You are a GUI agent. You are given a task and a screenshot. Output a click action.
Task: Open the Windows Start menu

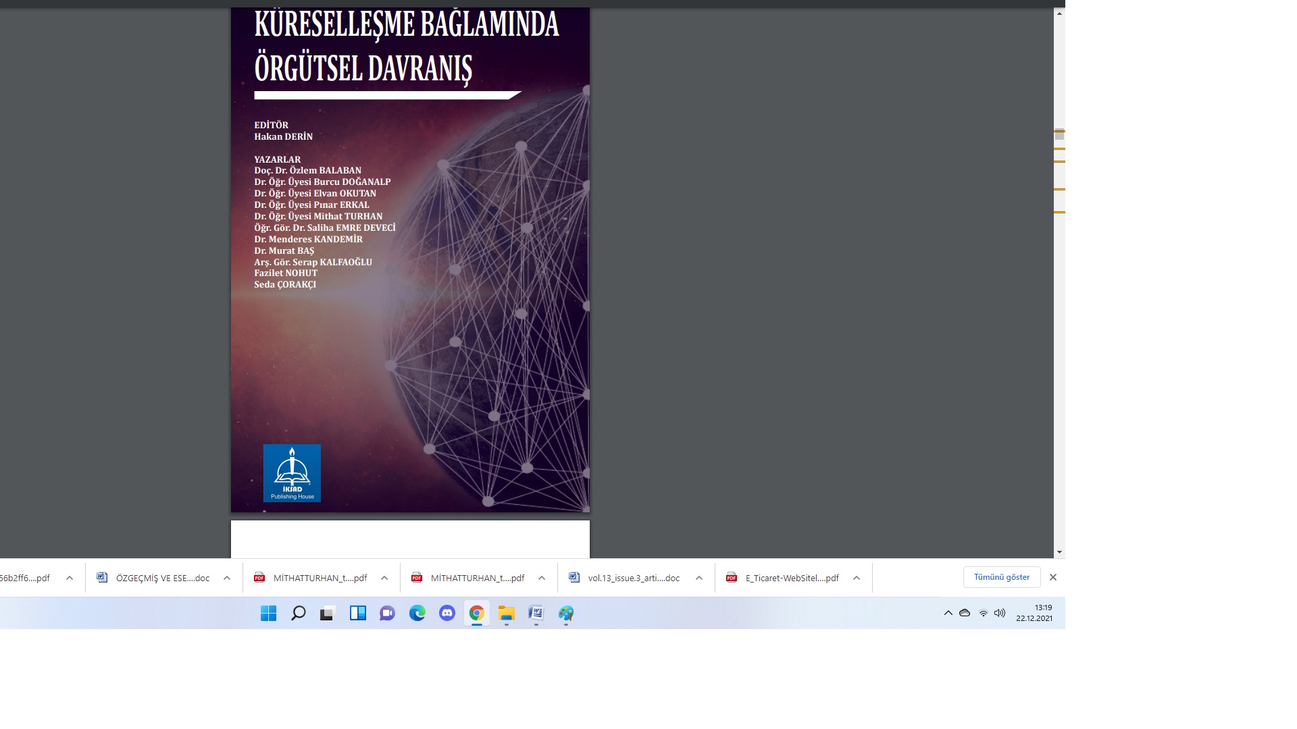click(x=268, y=613)
